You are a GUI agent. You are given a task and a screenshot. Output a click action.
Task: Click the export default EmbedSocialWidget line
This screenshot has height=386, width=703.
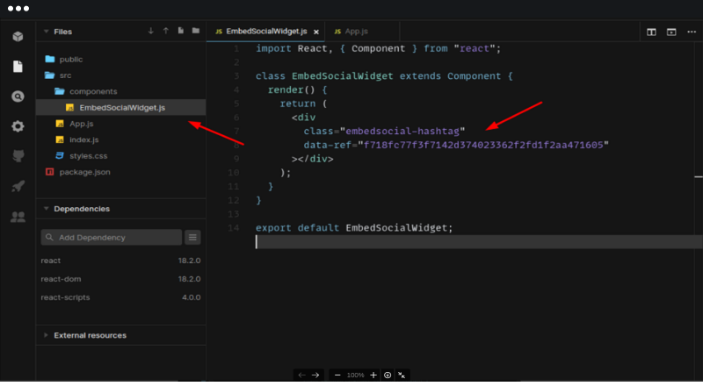354,228
